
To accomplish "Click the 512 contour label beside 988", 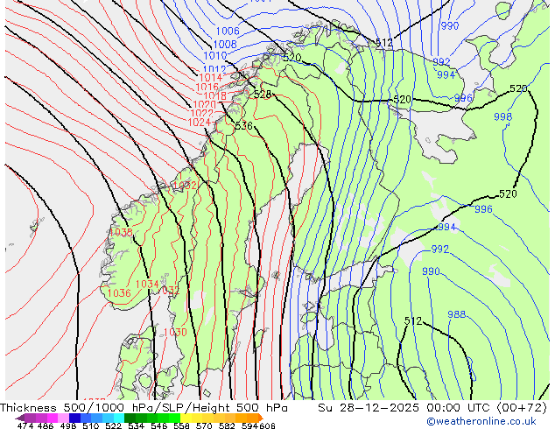I will pyautogui.click(x=413, y=321).
